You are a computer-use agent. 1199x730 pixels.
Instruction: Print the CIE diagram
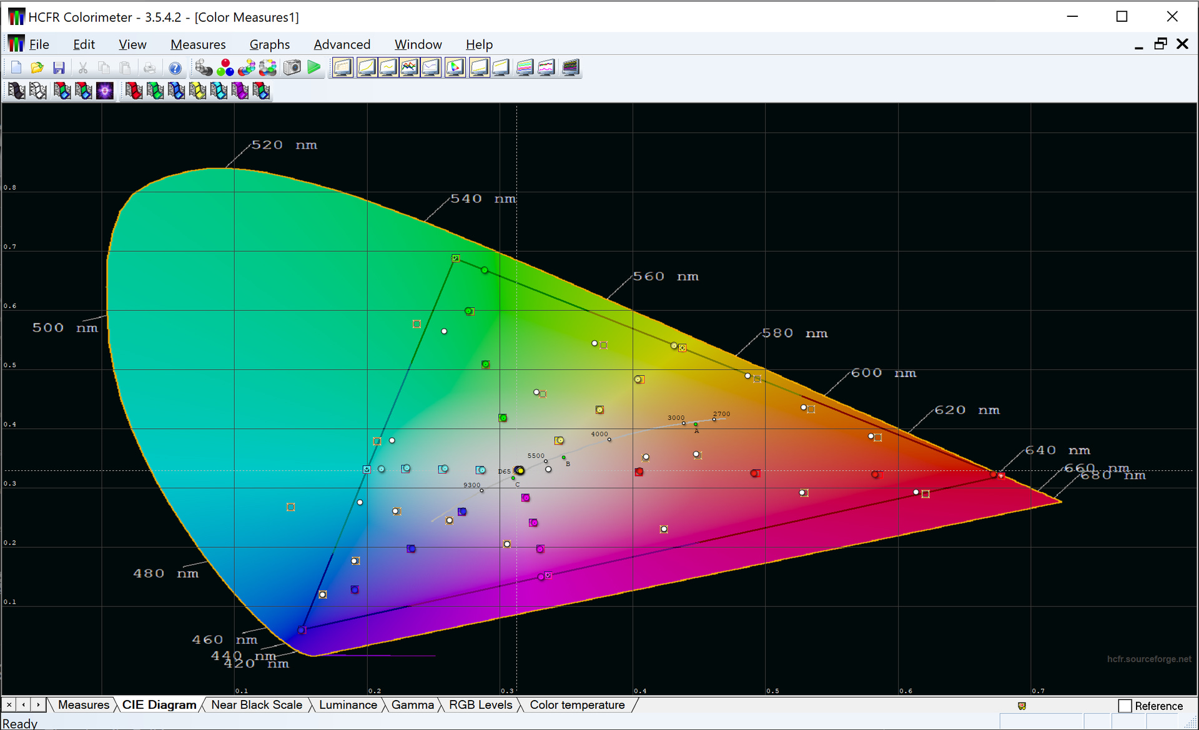pos(149,67)
